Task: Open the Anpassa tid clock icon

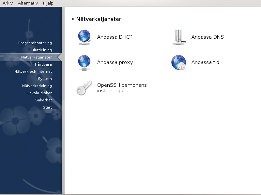Action: (178, 62)
